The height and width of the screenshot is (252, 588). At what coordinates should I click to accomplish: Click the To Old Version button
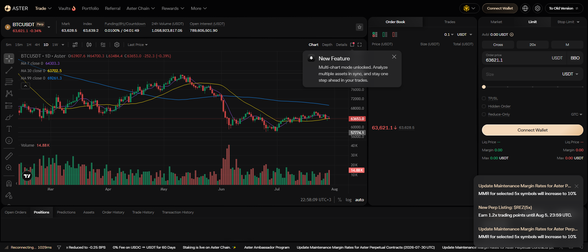pos(564,8)
